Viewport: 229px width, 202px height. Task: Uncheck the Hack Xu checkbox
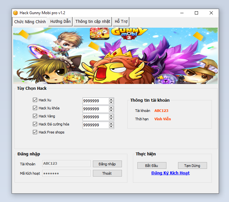tap(35, 100)
